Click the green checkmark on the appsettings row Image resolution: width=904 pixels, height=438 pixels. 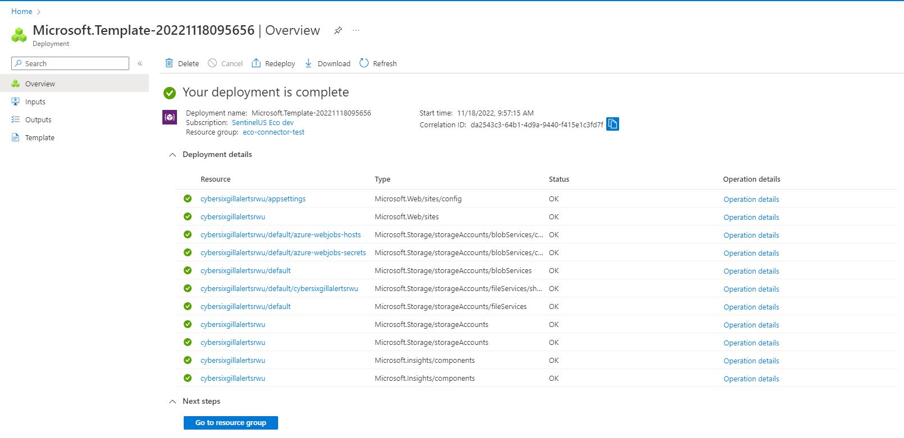point(188,199)
